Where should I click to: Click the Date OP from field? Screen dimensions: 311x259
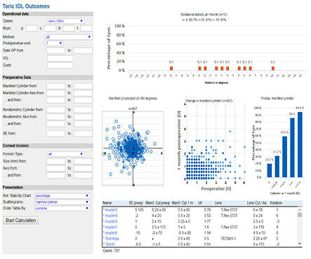[x=55, y=50]
